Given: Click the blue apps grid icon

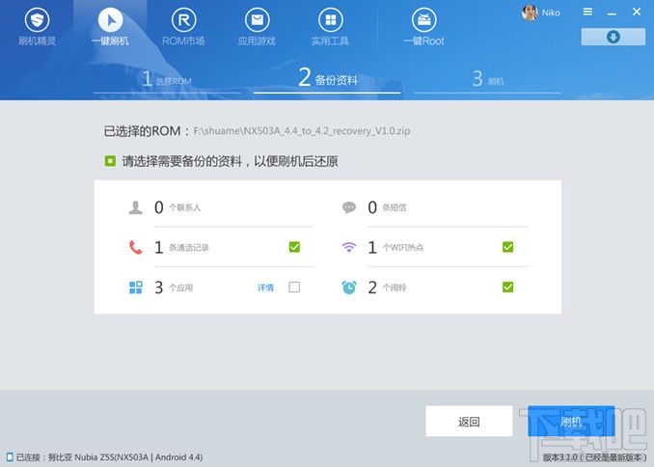Looking at the screenshot, I should pyautogui.click(x=136, y=288).
